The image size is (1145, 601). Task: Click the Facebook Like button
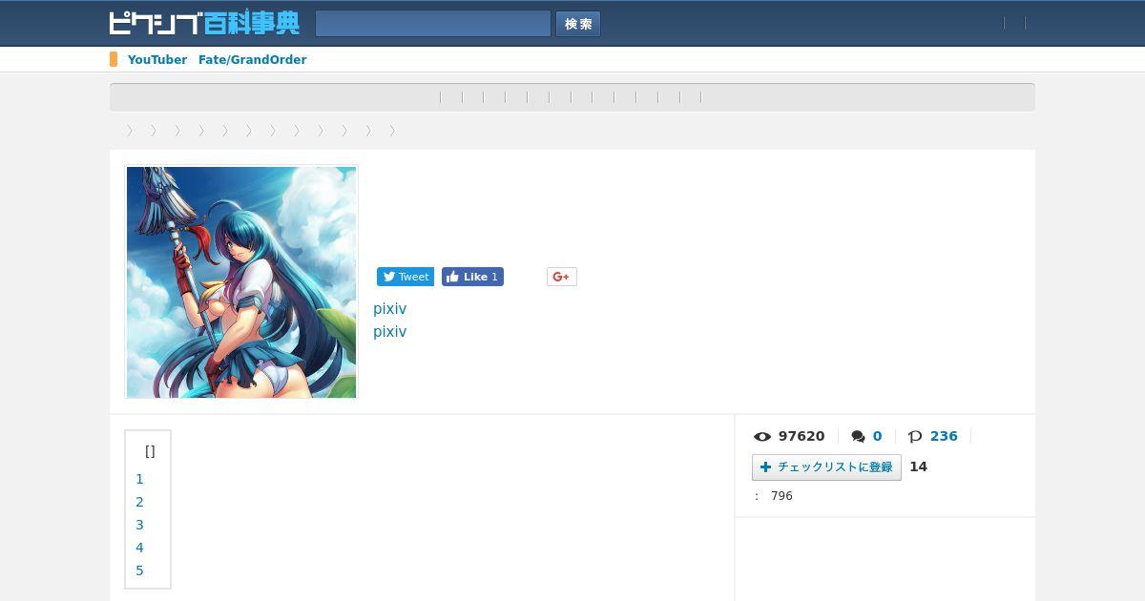472,277
